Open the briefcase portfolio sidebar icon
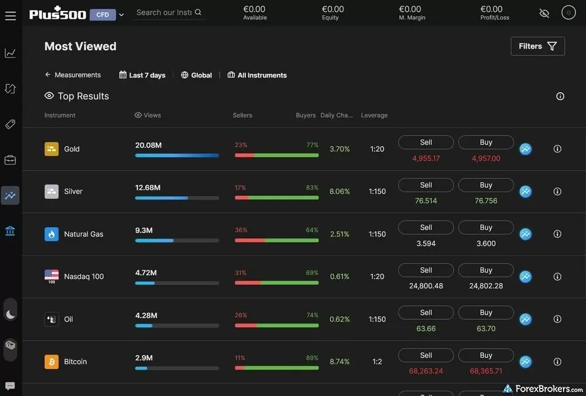Screen dimensions: 586x396 pos(10,159)
